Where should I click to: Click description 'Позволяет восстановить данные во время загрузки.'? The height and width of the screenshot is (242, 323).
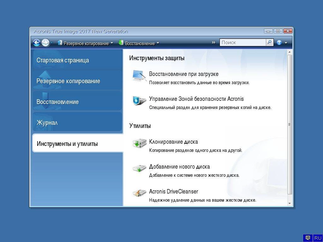click(x=199, y=83)
